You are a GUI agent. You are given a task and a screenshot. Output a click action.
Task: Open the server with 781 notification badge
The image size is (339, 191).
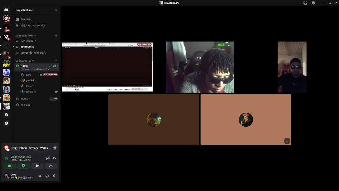coord(6,28)
